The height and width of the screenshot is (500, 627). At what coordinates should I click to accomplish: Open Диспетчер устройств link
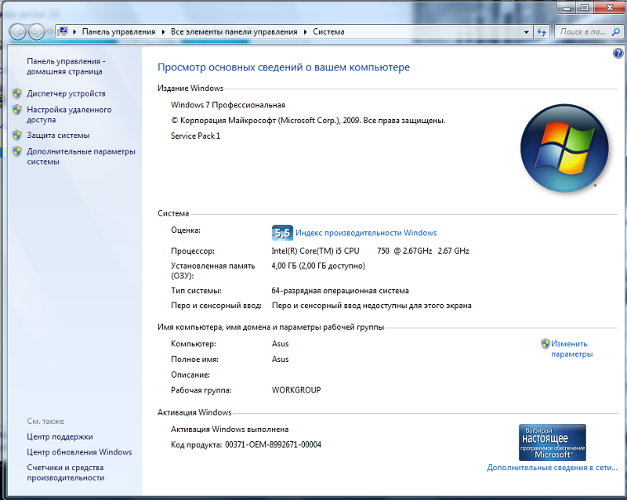coord(66,93)
